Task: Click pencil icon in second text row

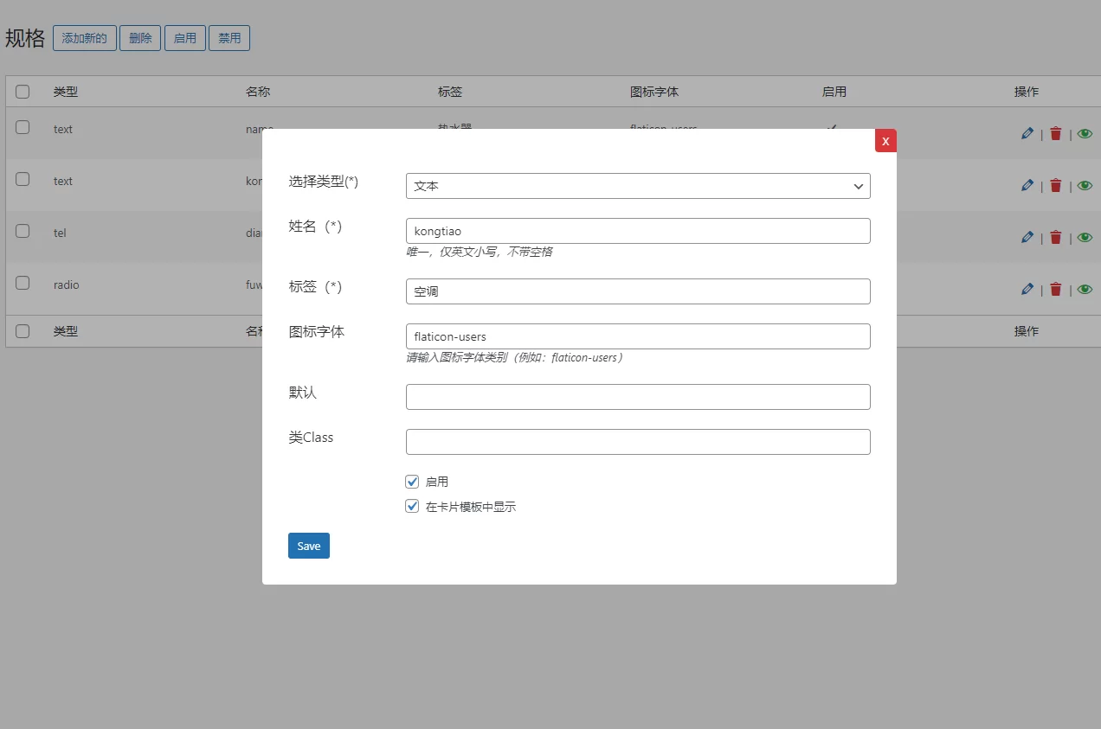Action: [1027, 185]
